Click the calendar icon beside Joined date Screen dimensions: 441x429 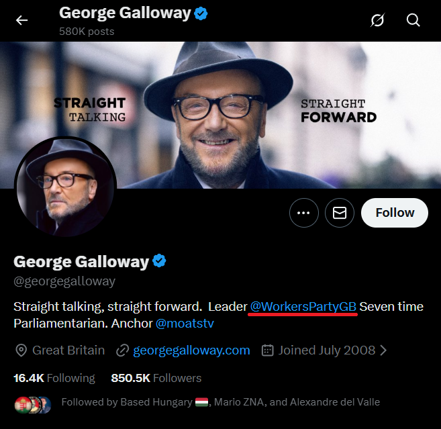pyautogui.click(x=267, y=350)
